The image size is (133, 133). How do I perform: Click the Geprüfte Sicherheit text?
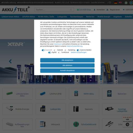(x=98, y=3)
